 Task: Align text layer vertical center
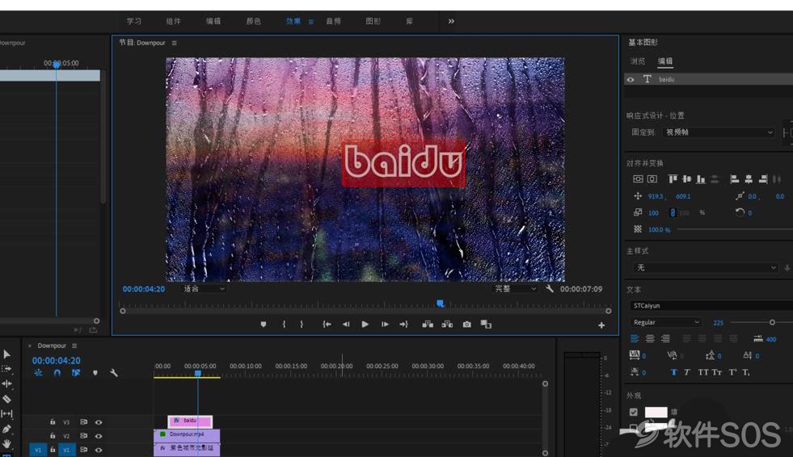coord(639,178)
